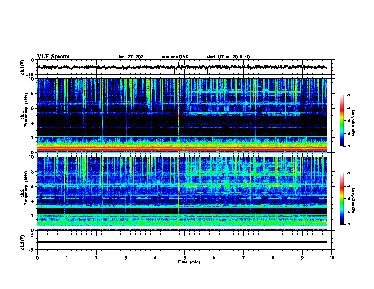Click time axis tick label '3'
The width and height of the screenshot is (374, 289).
tap(126, 258)
